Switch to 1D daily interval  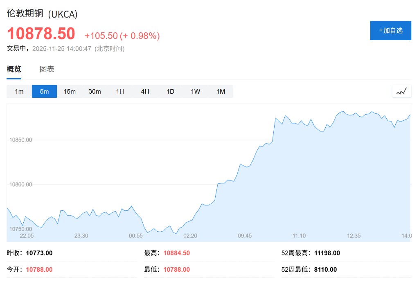170,91
